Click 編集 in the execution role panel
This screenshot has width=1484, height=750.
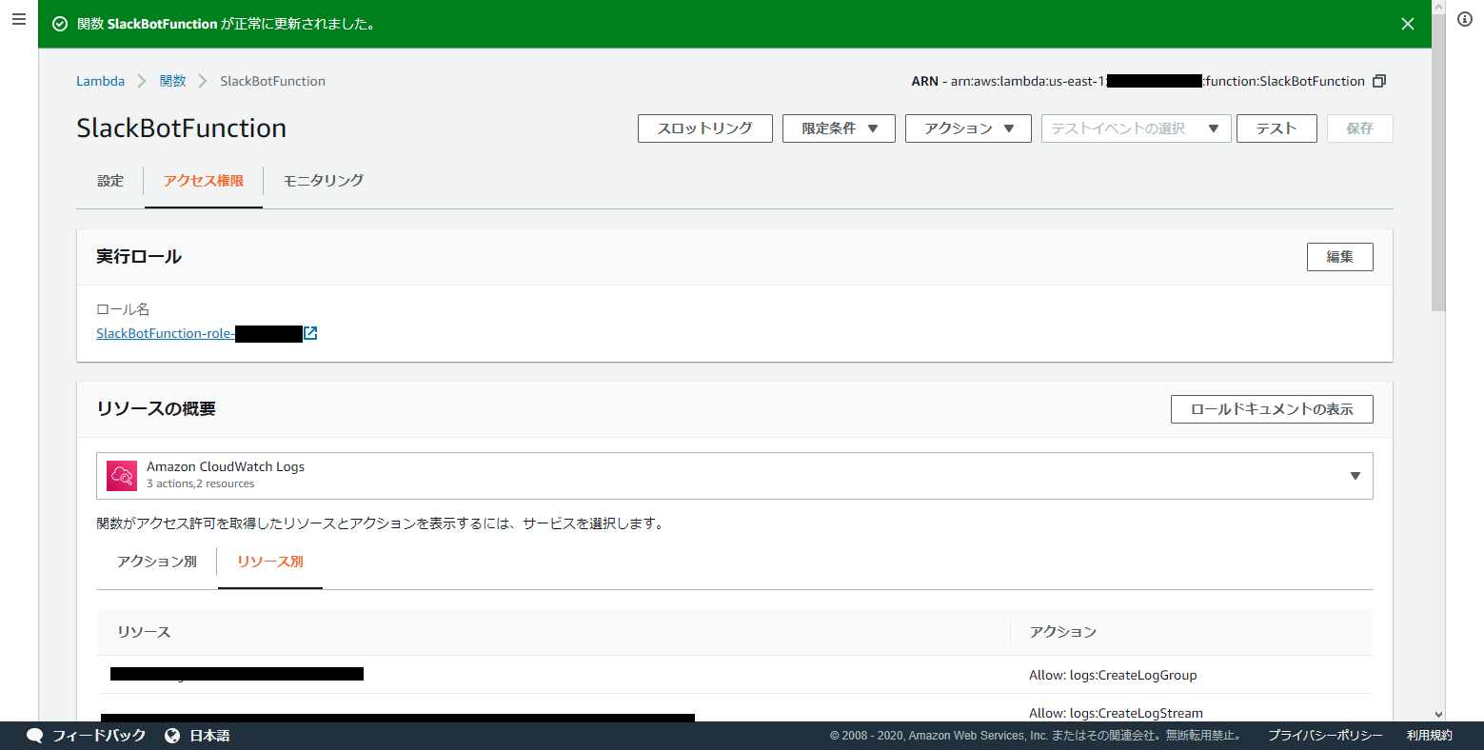tap(1339, 257)
